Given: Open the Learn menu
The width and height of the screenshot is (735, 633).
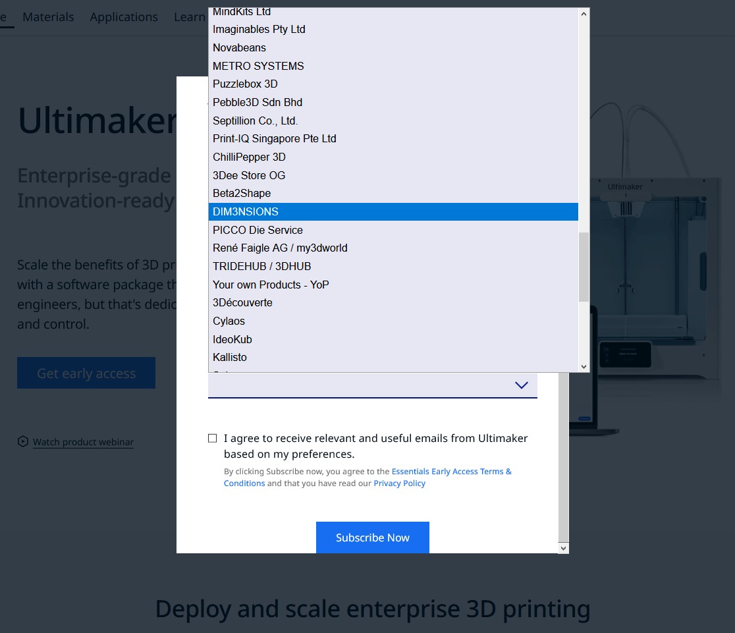Looking at the screenshot, I should 190,17.
